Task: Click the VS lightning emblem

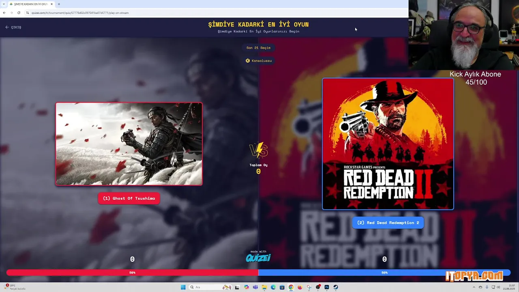Action: 258,150
